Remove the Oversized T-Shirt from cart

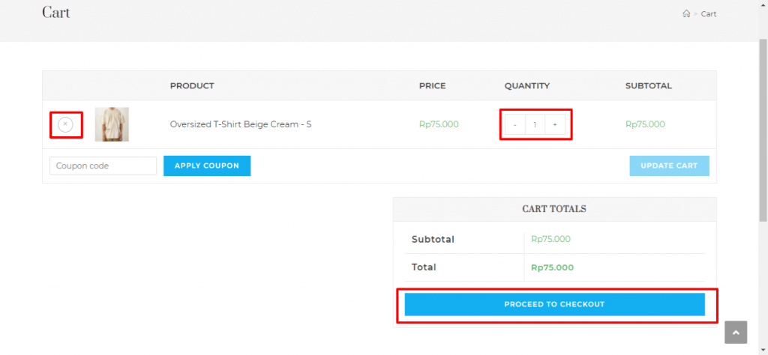[65, 124]
